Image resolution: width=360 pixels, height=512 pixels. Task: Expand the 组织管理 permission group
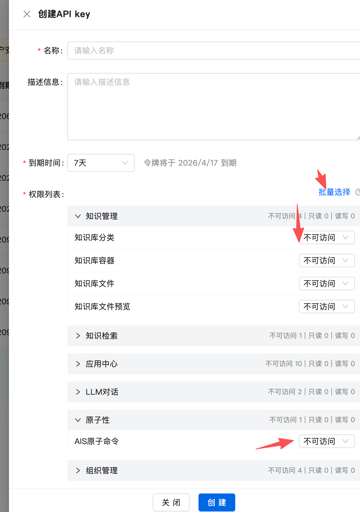tap(78, 470)
